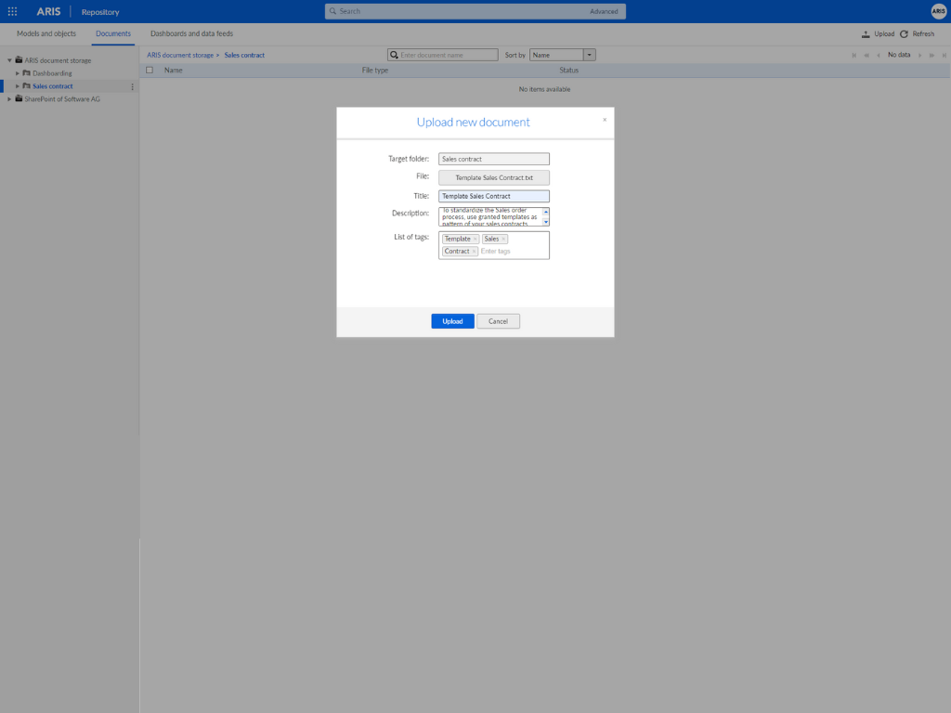Open the application launcher grid icon
This screenshot has width=951, height=713.
pos(12,11)
